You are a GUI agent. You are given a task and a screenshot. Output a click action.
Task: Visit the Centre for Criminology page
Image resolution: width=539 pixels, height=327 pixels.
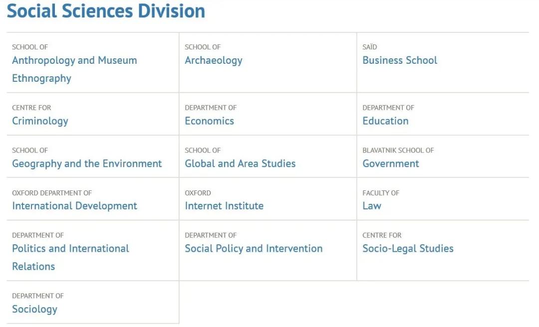pos(40,121)
